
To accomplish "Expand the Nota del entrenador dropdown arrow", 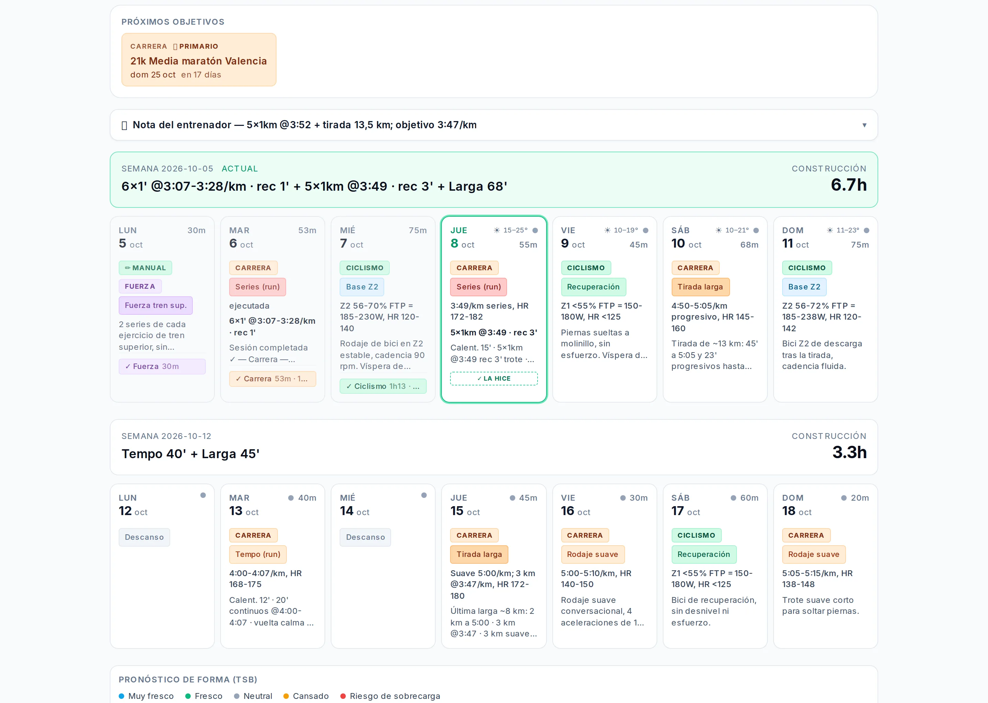I will click(x=864, y=125).
